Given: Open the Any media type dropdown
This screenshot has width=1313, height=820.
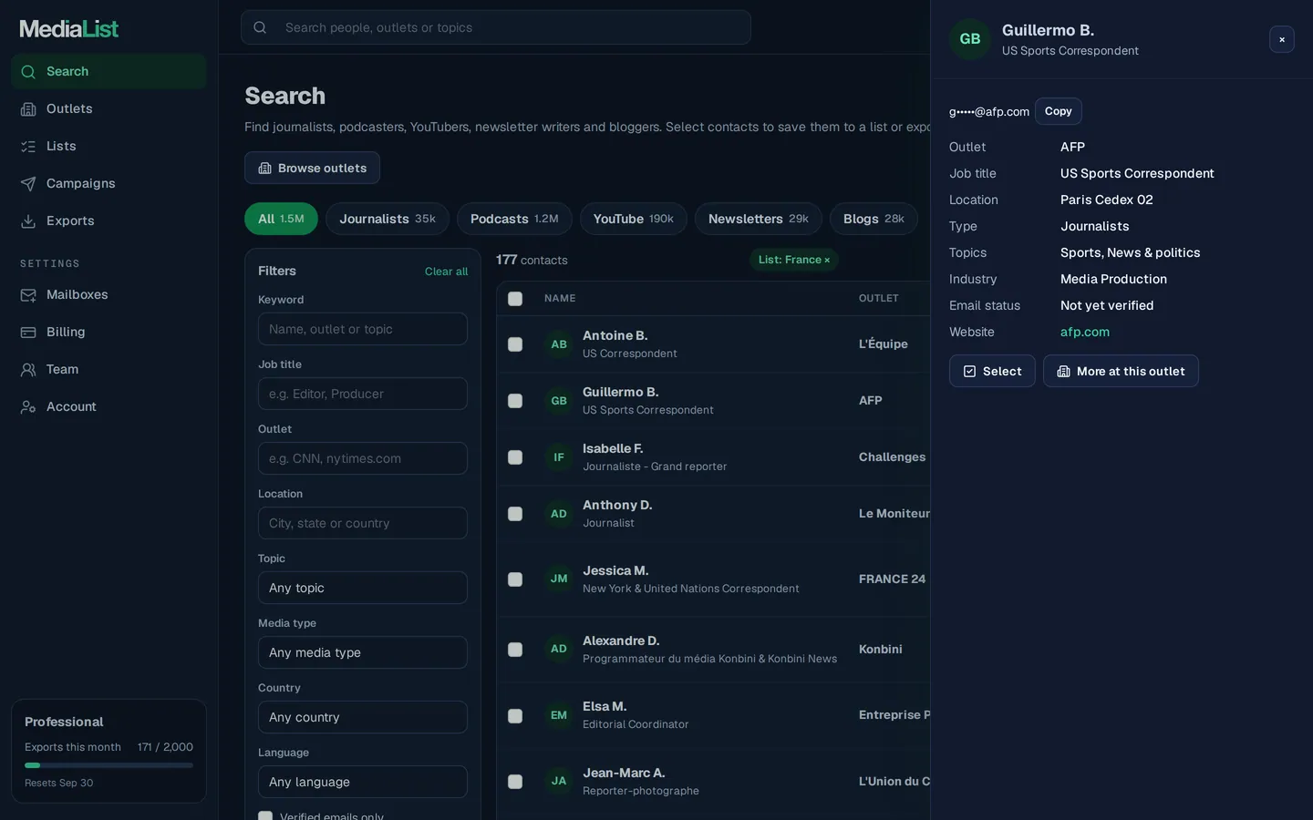Looking at the screenshot, I should click(x=363, y=652).
